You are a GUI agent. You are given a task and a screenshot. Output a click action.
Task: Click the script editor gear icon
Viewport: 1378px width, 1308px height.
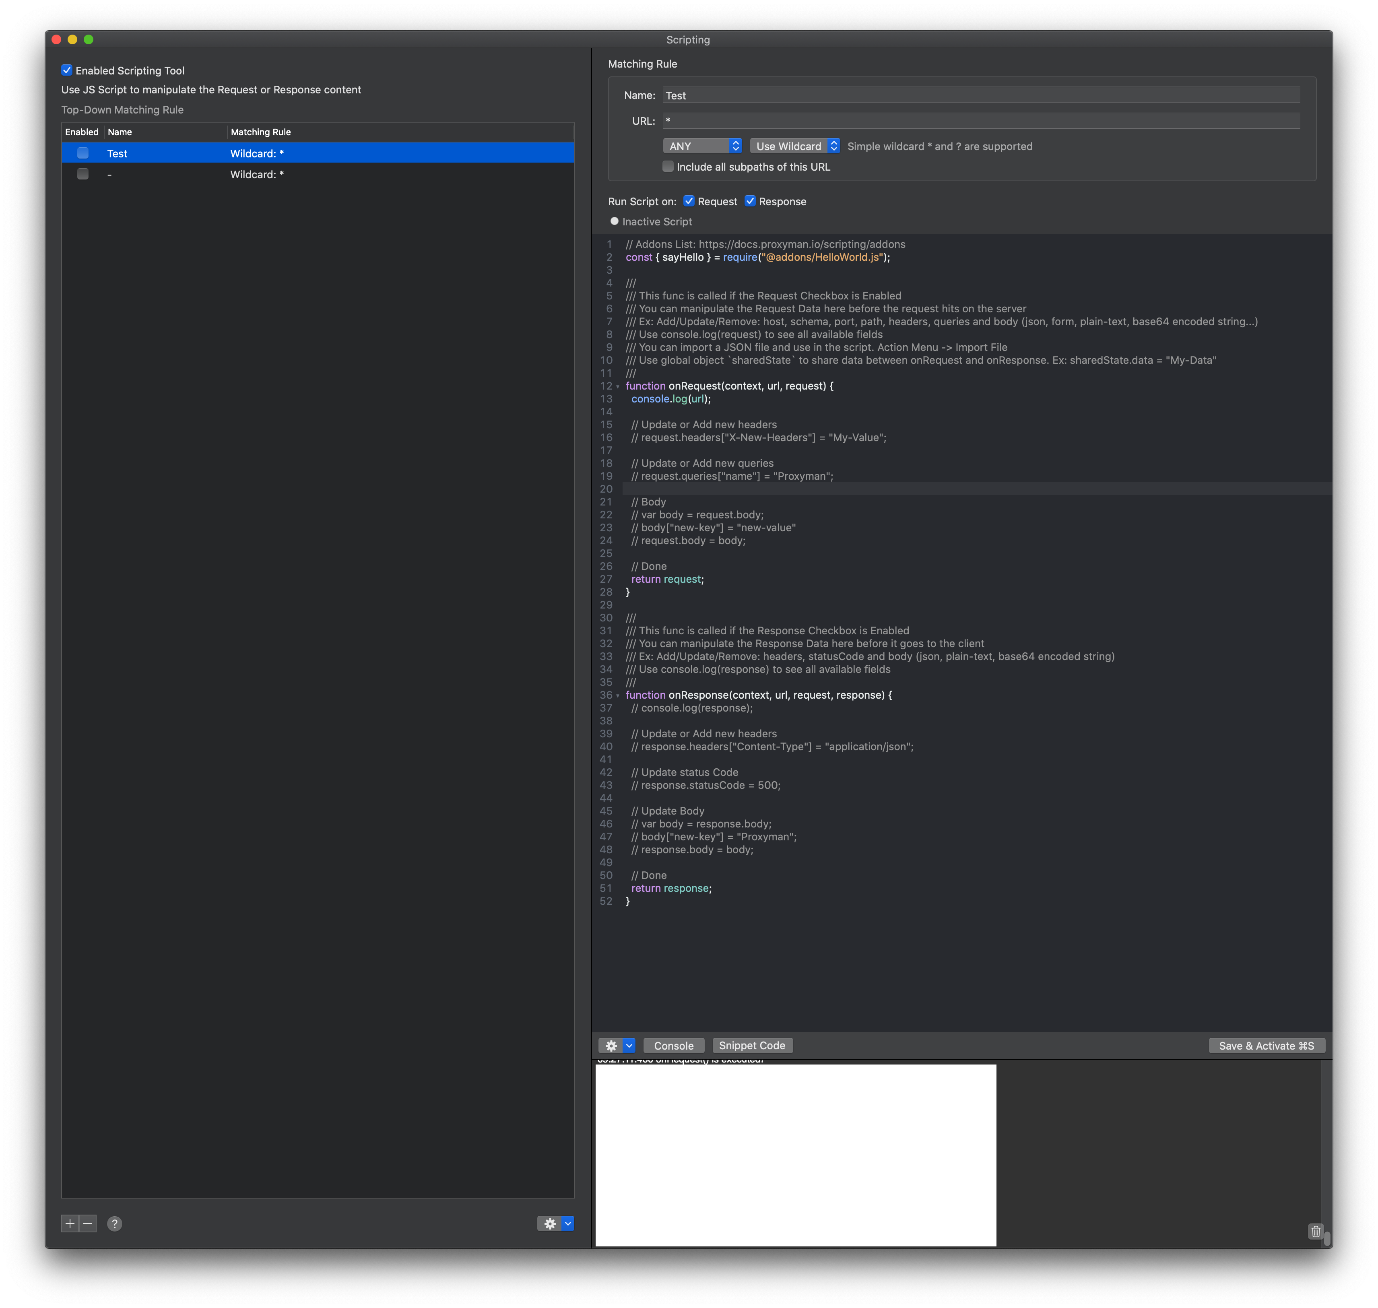(x=611, y=1046)
